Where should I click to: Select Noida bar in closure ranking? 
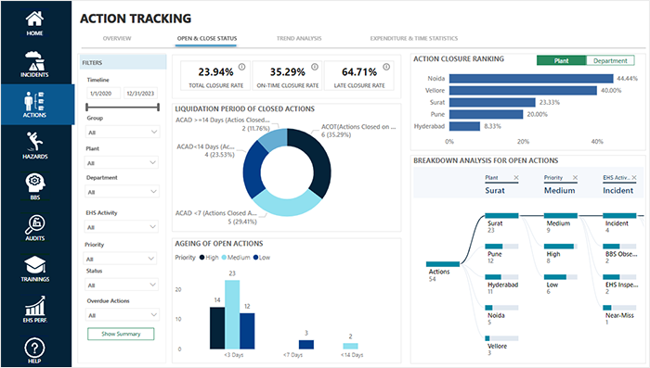[x=531, y=79]
